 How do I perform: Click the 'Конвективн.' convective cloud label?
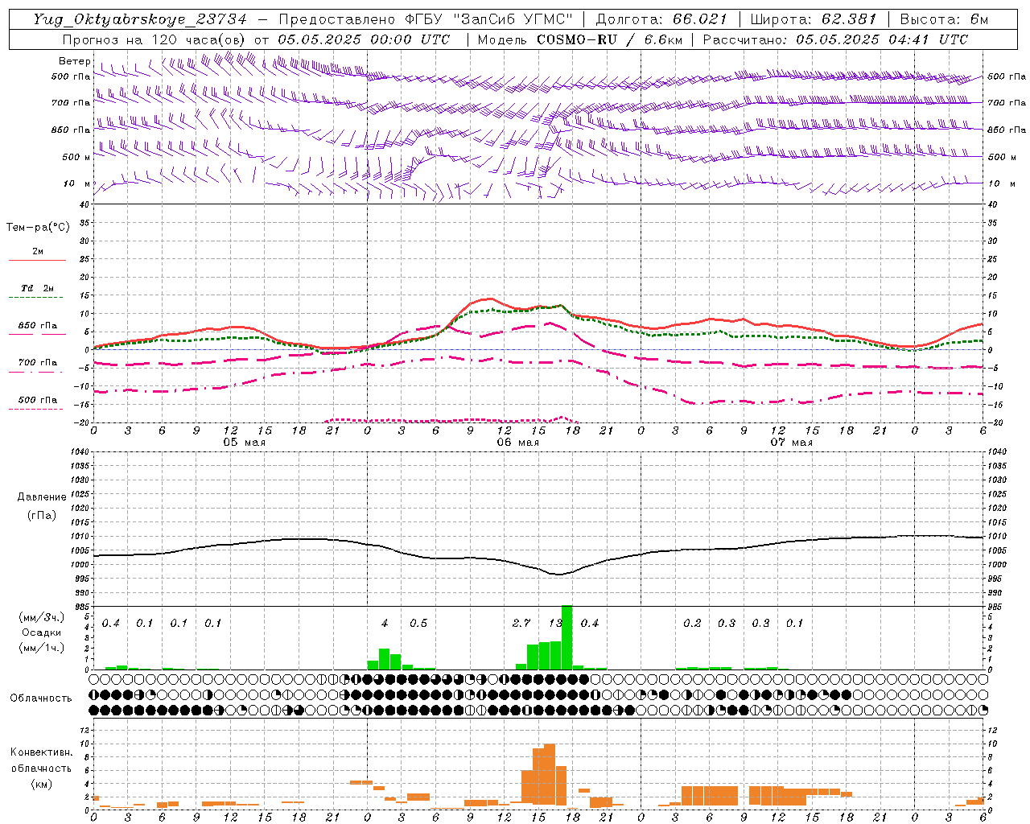[41, 752]
